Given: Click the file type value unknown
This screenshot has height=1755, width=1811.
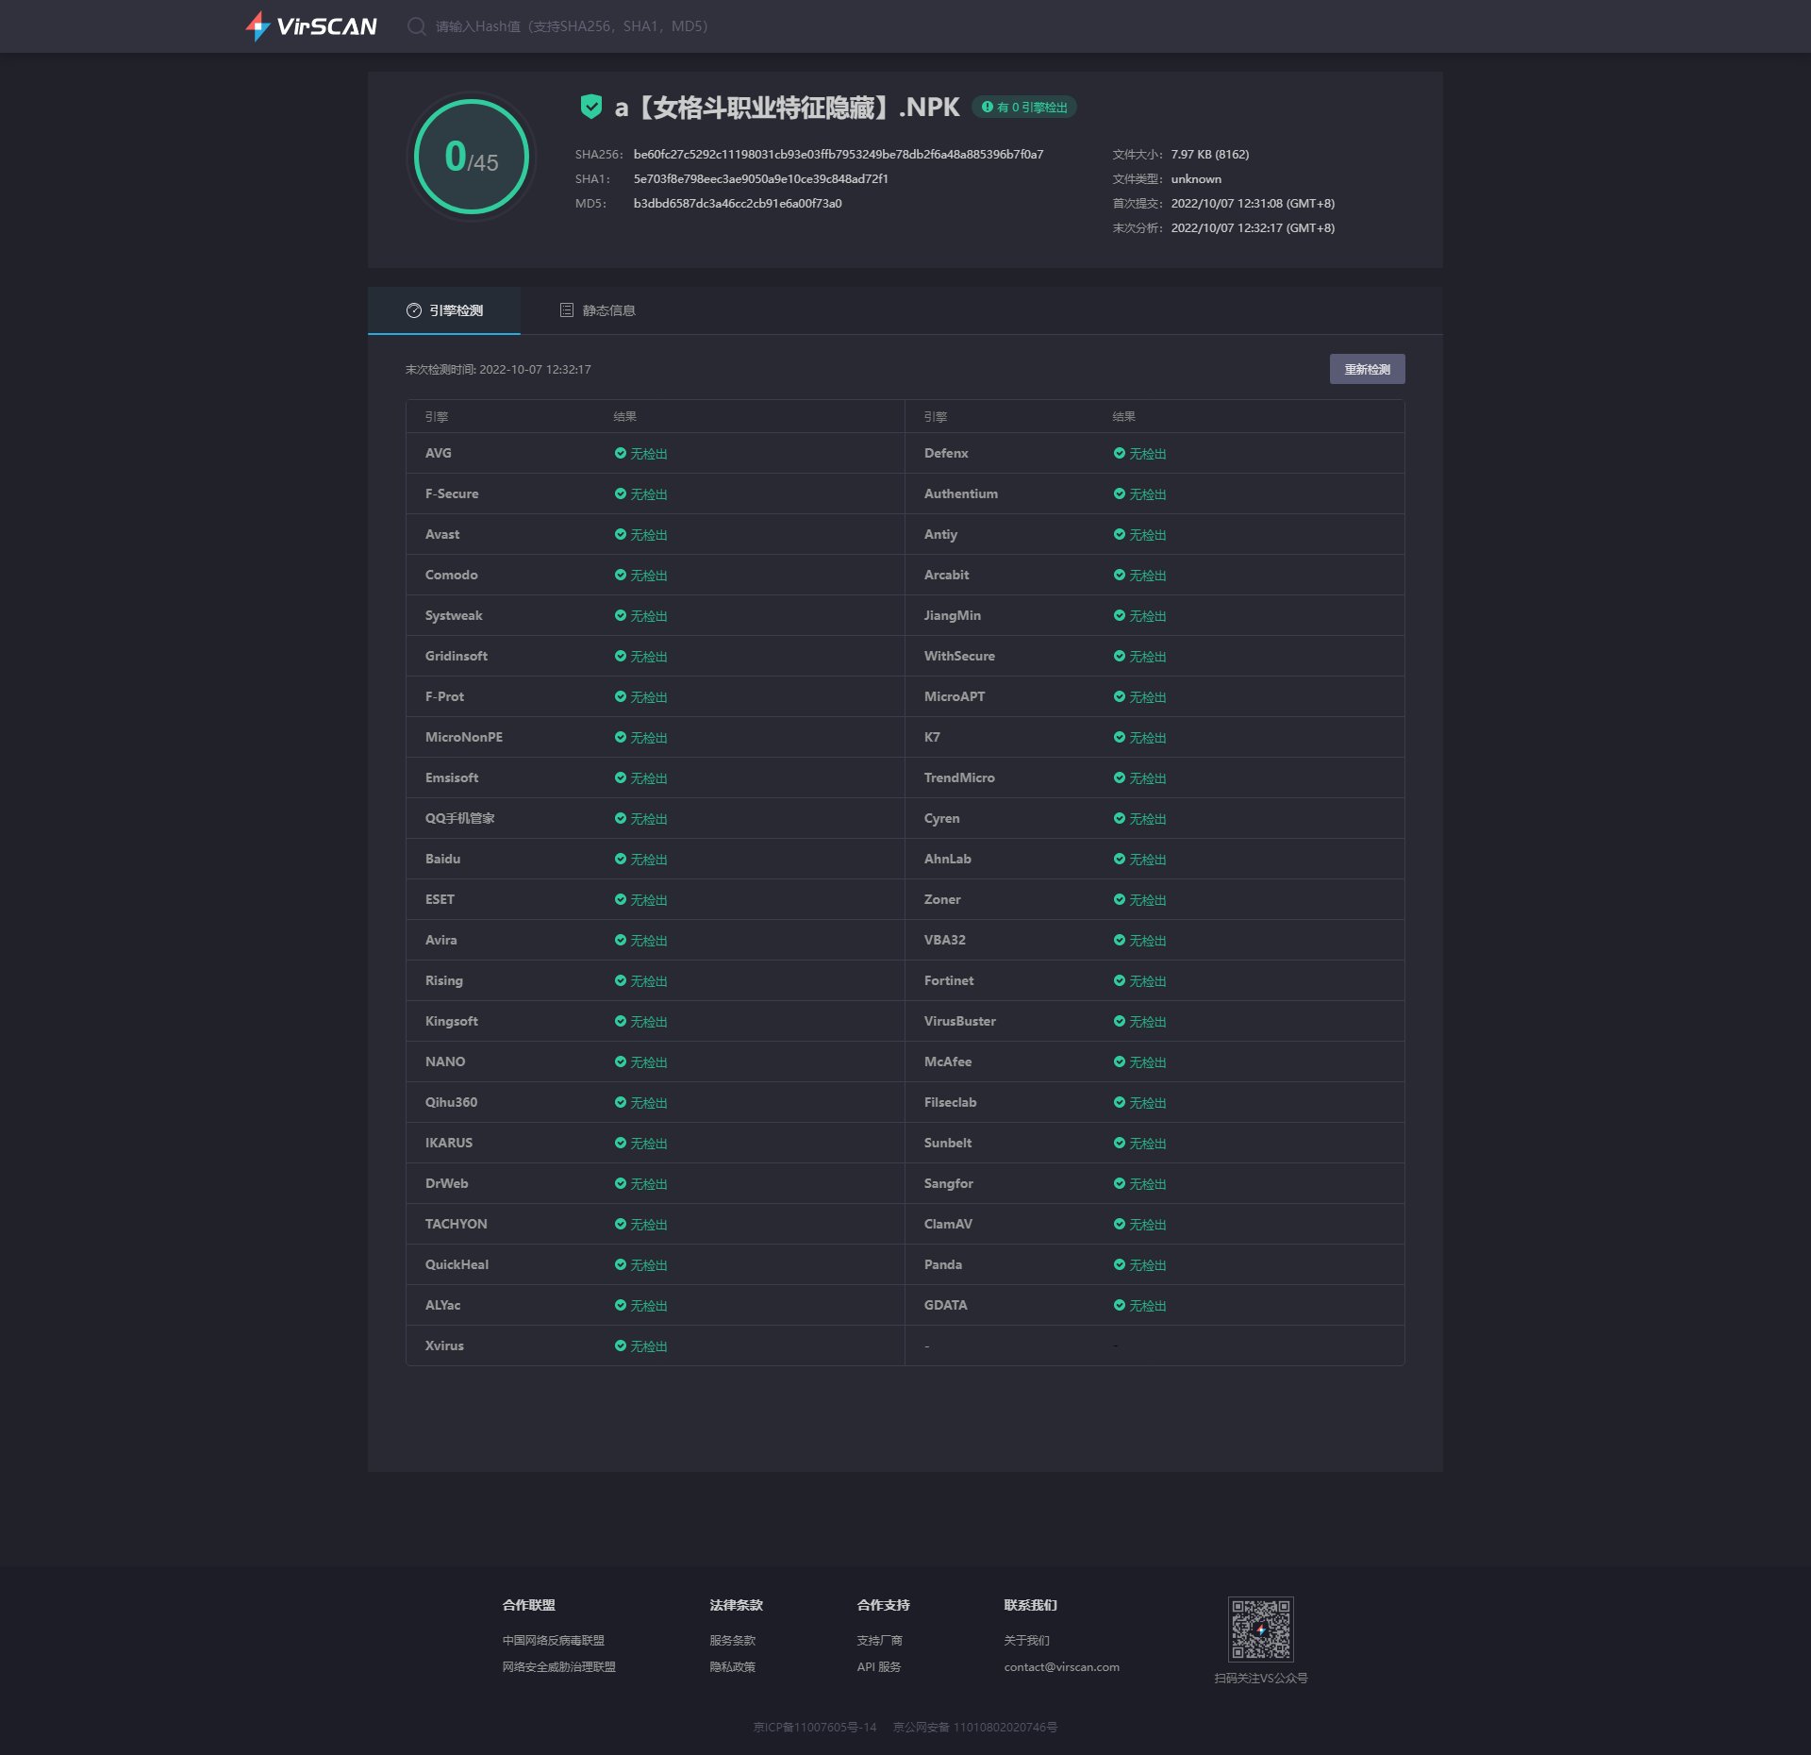Looking at the screenshot, I should 1196,179.
